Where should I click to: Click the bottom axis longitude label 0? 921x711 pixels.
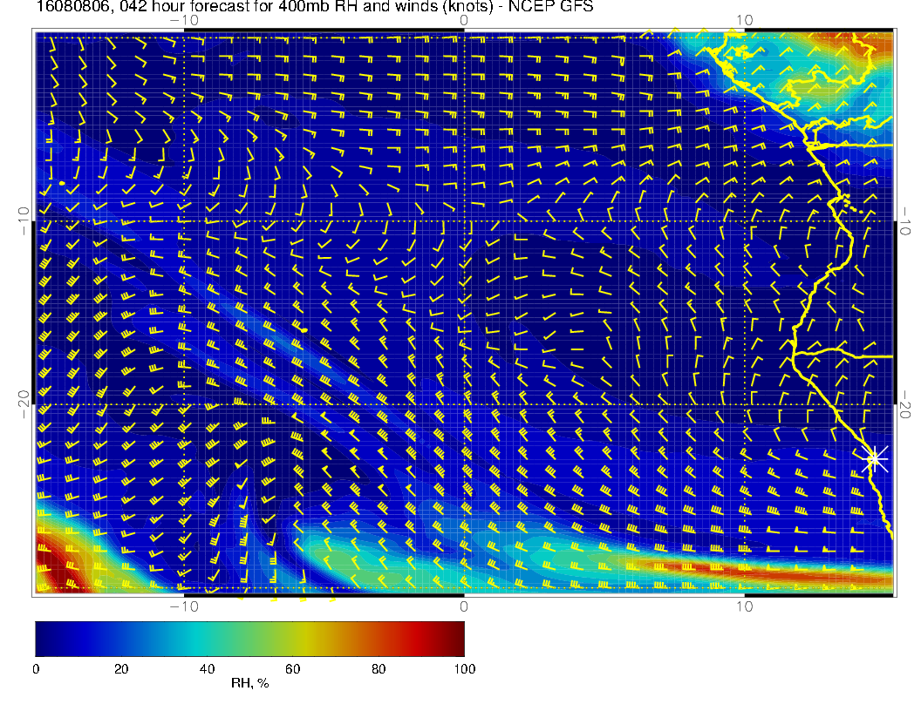pyautogui.click(x=464, y=606)
